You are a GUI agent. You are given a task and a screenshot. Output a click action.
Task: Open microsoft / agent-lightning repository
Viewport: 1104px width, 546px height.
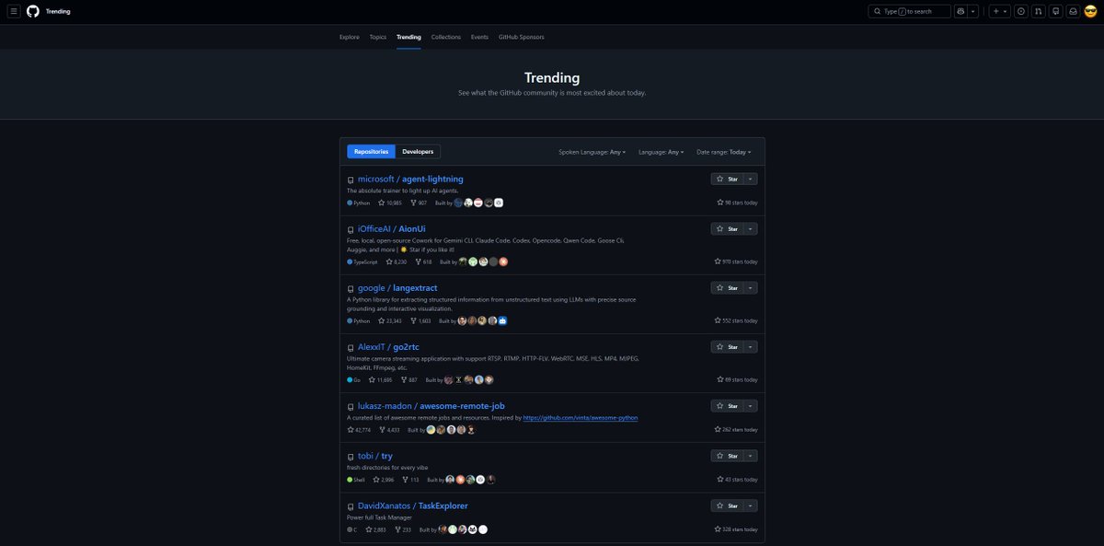[410, 179]
